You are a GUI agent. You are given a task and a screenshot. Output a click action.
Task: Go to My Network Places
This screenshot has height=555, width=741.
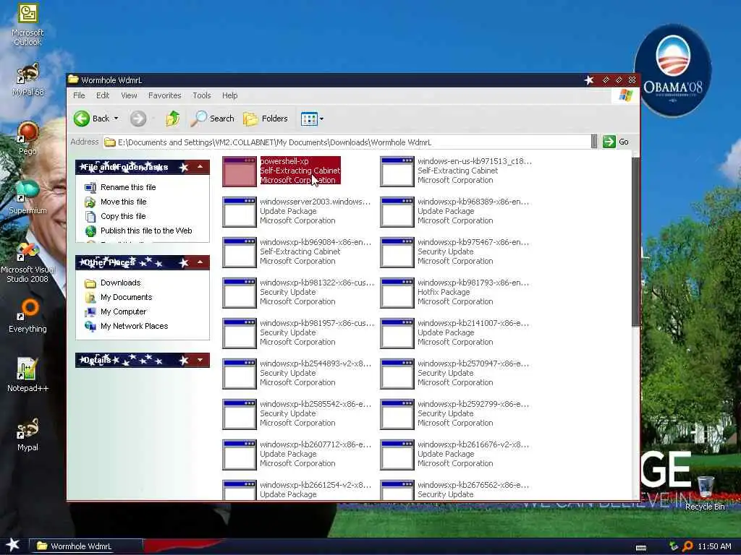click(134, 326)
